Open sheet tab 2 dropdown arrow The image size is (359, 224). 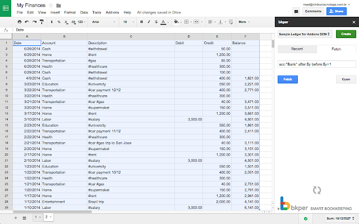50,217
